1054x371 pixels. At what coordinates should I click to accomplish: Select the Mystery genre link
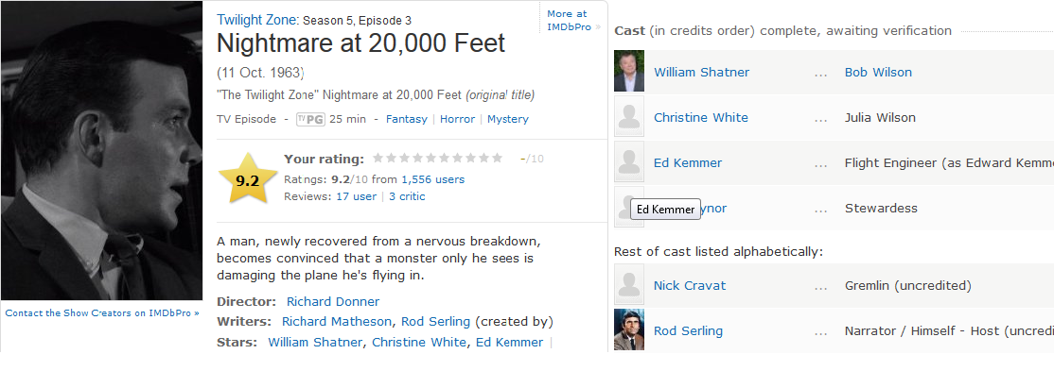[x=507, y=119]
